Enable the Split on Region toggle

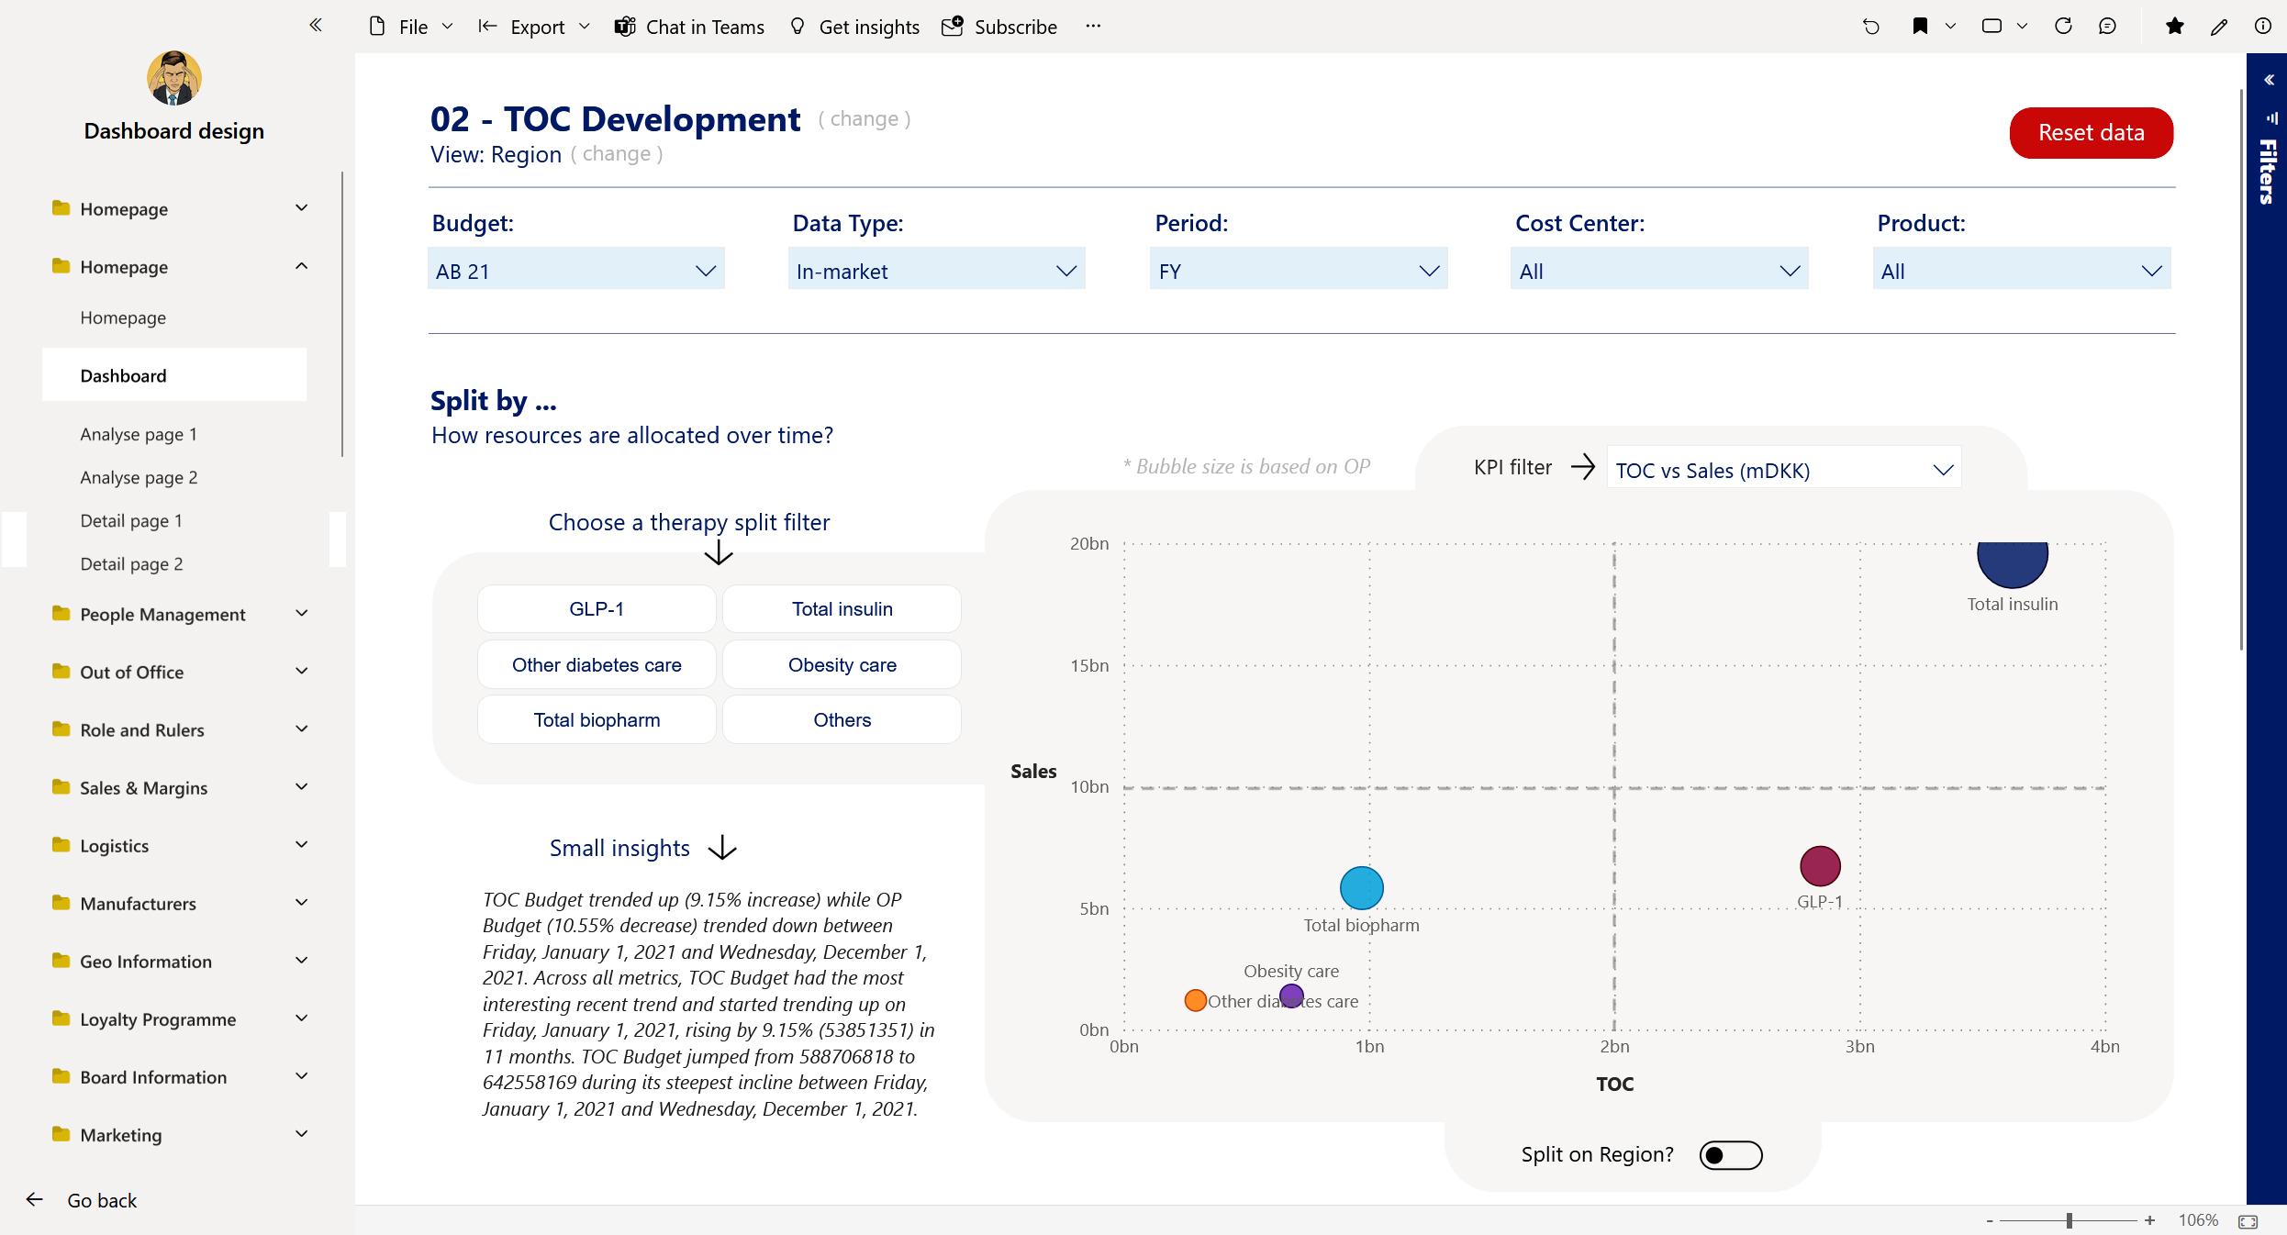(1730, 1155)
